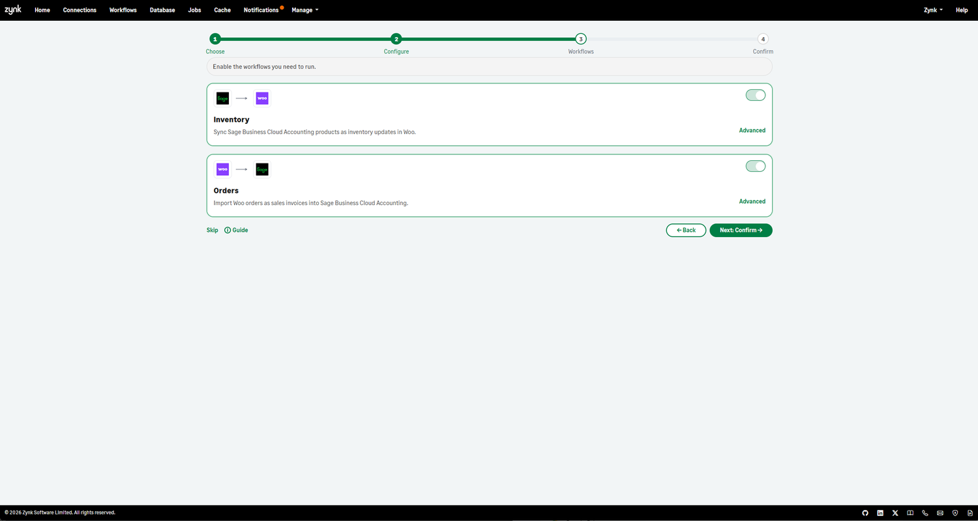This screenshot has height=521, width=978.
Task: Enable the Inventory workflow toggle
Action: click(x=755, y=94)
